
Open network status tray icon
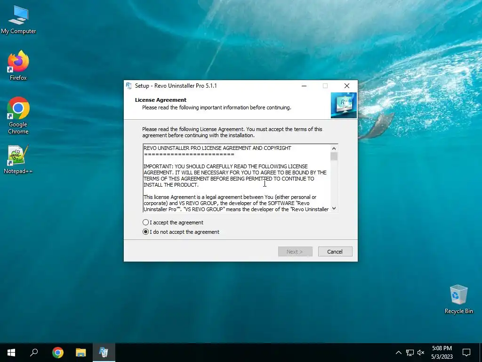[x=410, y=353]
